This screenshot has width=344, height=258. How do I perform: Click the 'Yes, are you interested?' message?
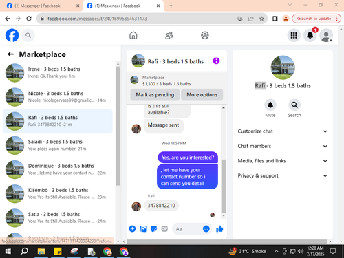coord(188,158)
